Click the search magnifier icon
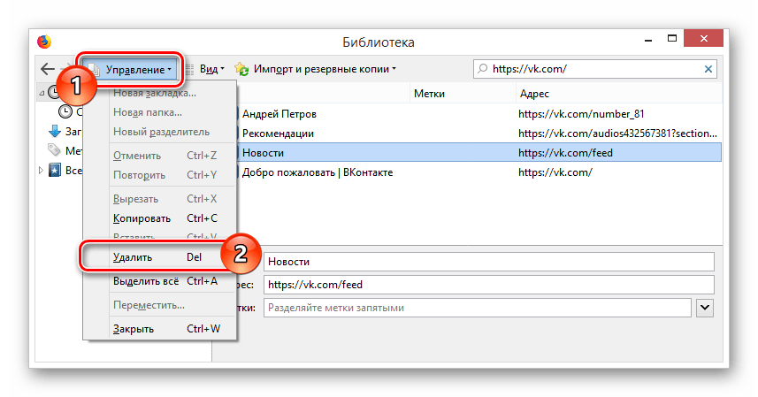 click(x=482, y=69)
